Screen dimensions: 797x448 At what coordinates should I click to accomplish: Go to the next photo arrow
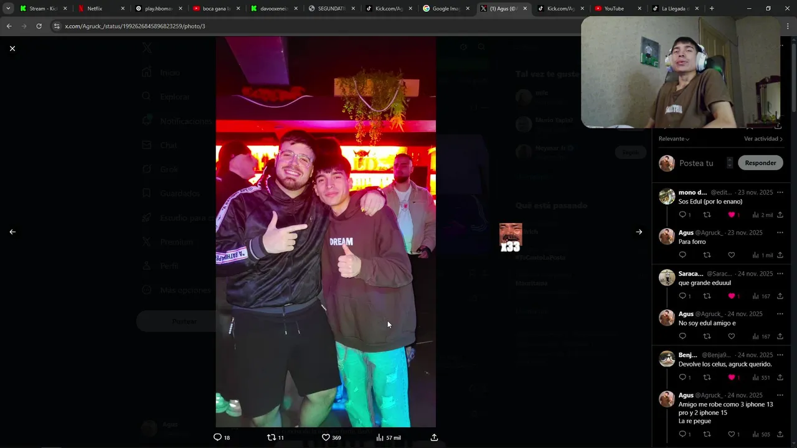(639, 231)
